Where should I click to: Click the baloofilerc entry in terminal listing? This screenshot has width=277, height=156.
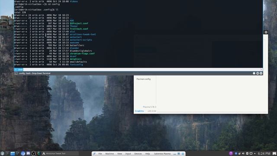pos(77,45)
